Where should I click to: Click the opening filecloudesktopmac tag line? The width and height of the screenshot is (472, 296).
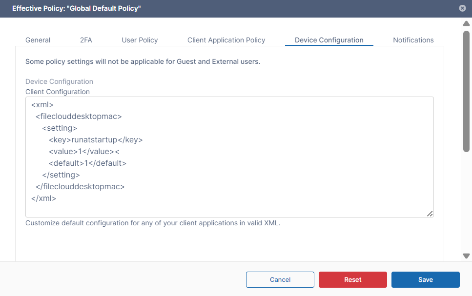(79, 117)
